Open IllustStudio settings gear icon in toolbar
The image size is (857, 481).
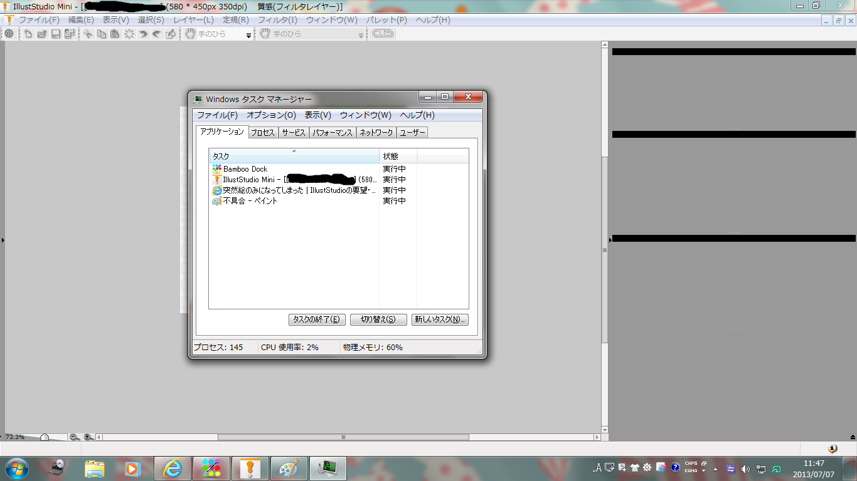[9, 34]
